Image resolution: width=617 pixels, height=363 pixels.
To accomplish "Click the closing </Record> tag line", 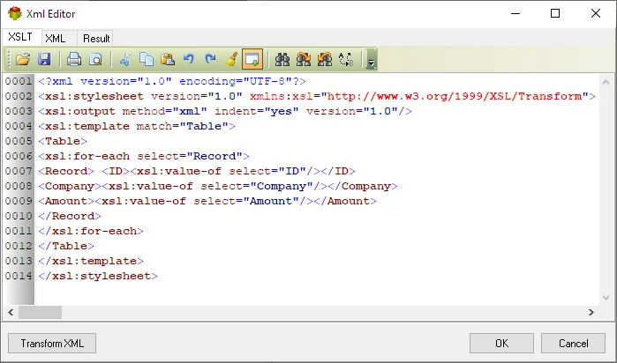I will (70, 216).
